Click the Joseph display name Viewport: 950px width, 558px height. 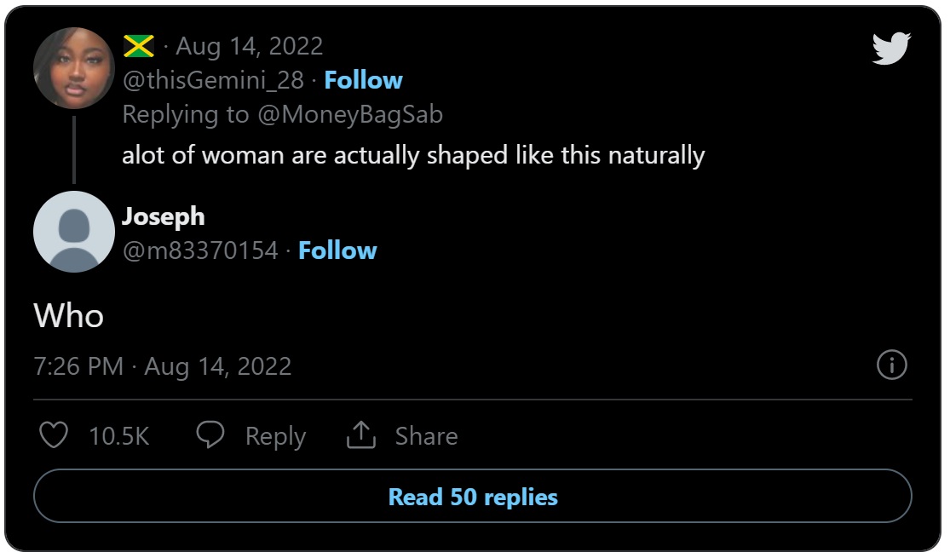pos(164,216)
